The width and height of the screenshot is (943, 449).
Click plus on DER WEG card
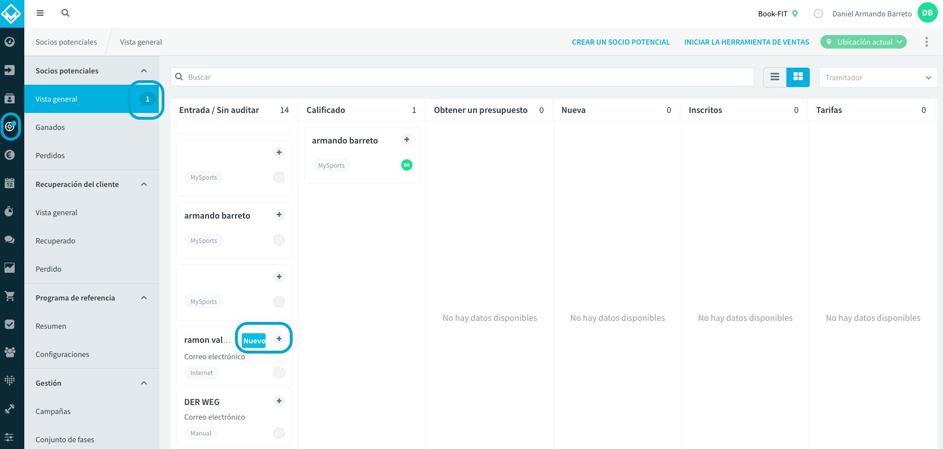[279, 401]
